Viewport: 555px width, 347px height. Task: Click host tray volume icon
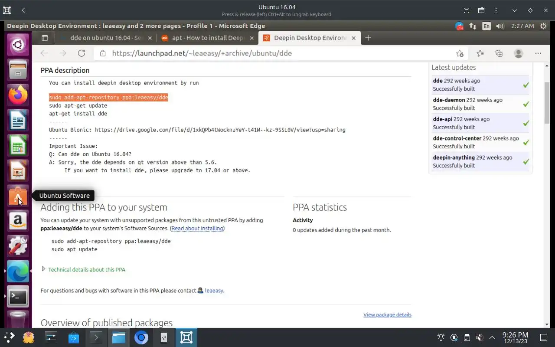click(480, 337)
